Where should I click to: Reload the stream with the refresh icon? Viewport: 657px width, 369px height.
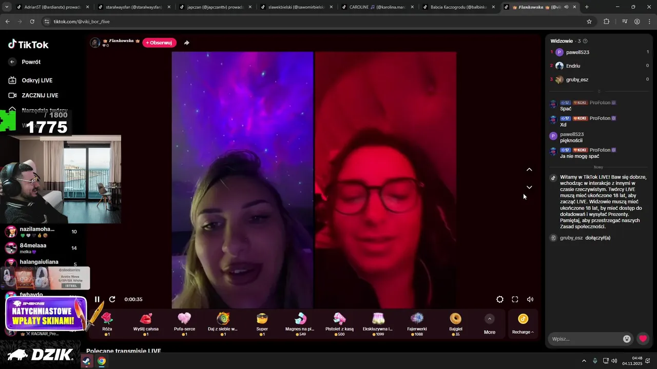click(x=112, y=299)
